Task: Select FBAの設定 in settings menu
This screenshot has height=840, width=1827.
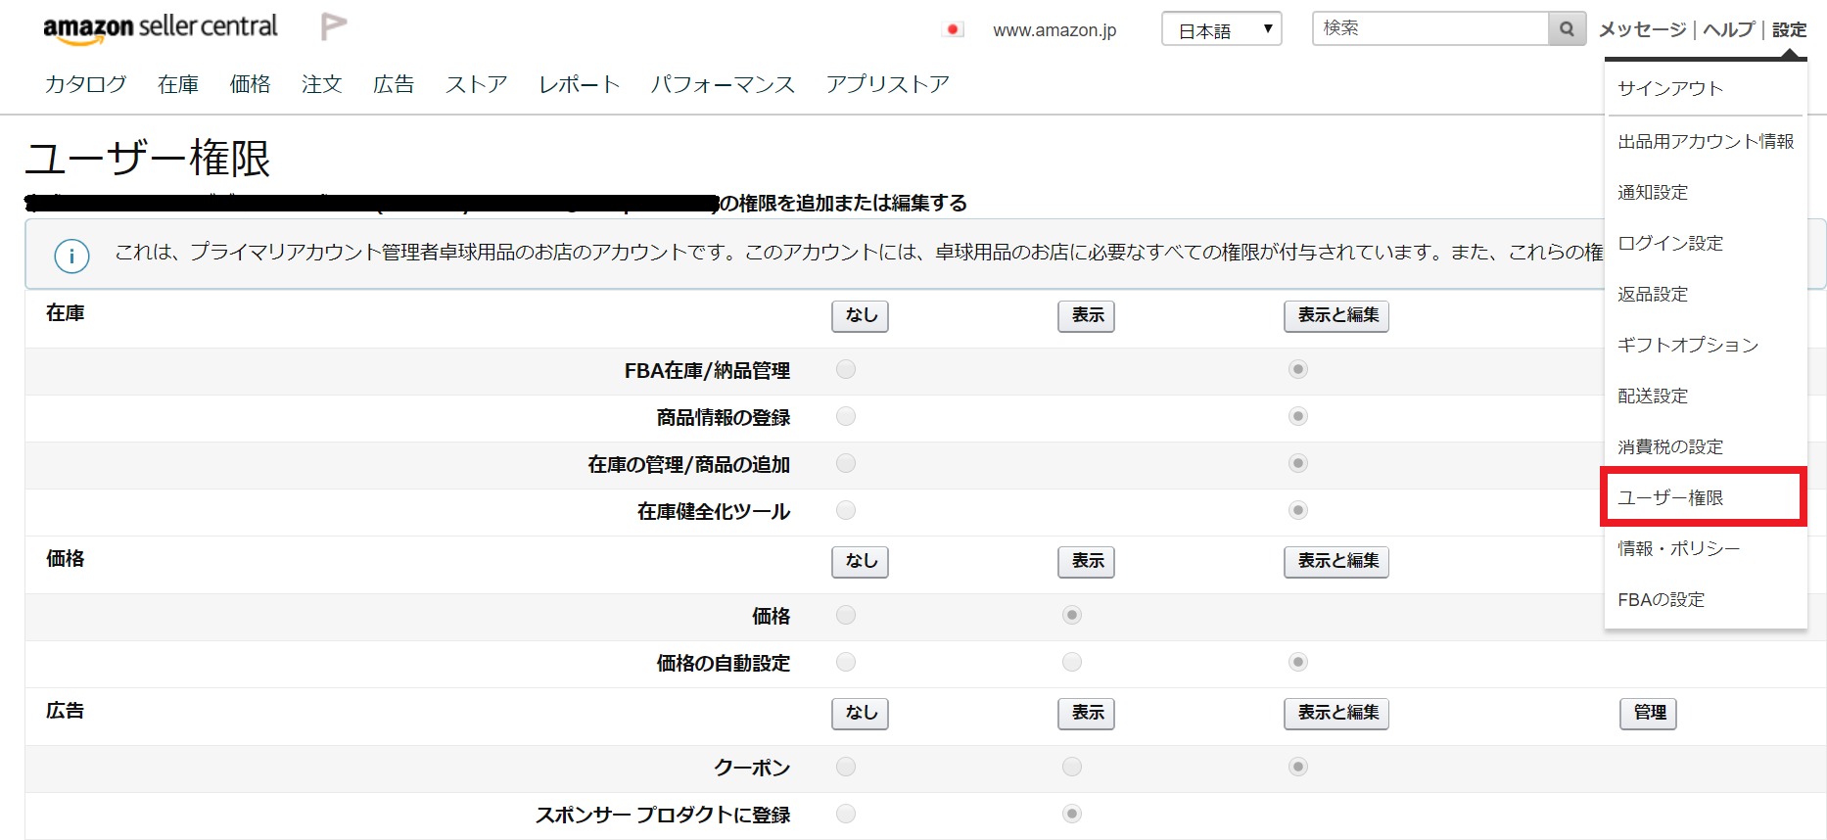Action: click(x=1662, y=599)
